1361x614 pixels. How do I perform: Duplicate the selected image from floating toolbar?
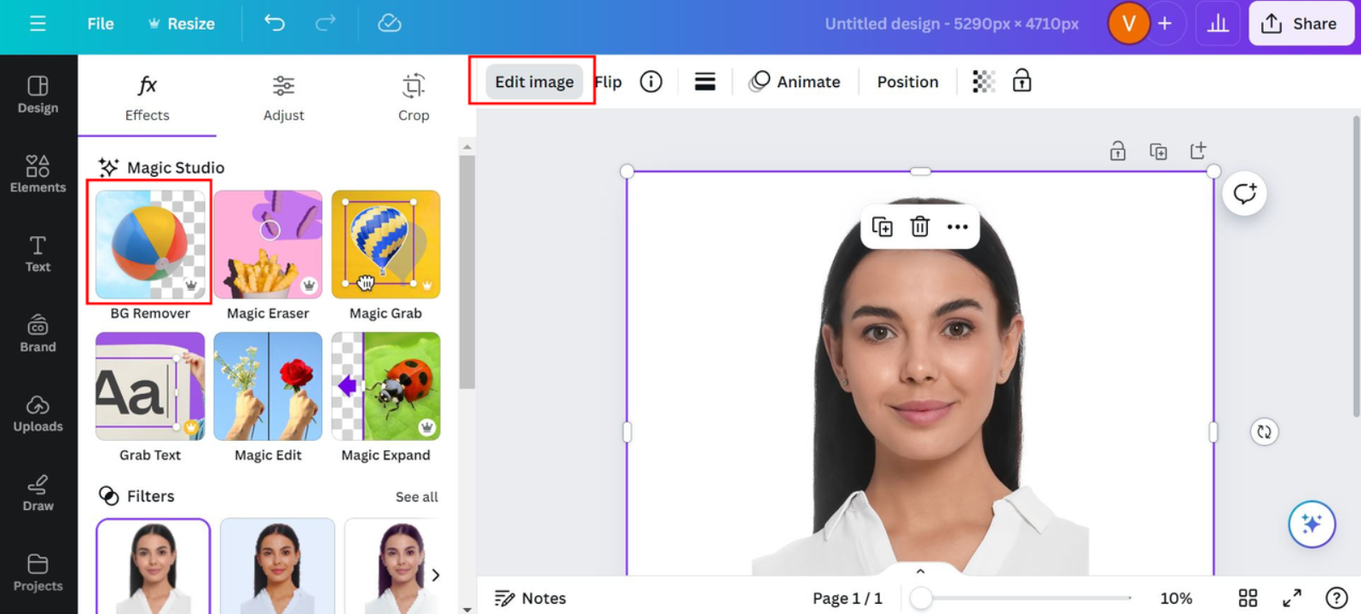click(883, 227)
